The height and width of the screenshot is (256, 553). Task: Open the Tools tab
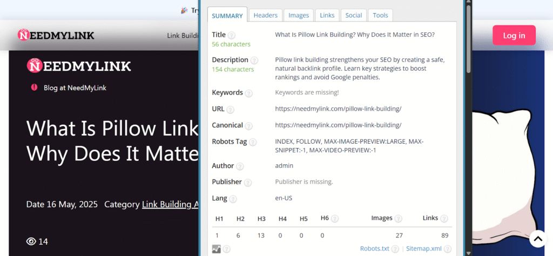[x=380, y=15]
